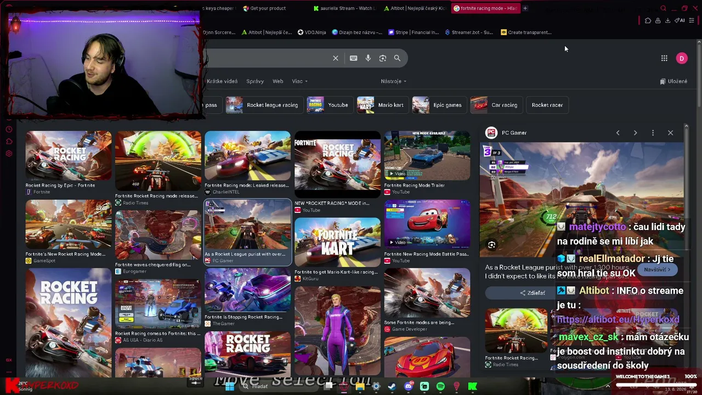The height and width of the screenshot is (395, 702).
Task: Submit search with the magnifier icon
Action: pos(397,58)
